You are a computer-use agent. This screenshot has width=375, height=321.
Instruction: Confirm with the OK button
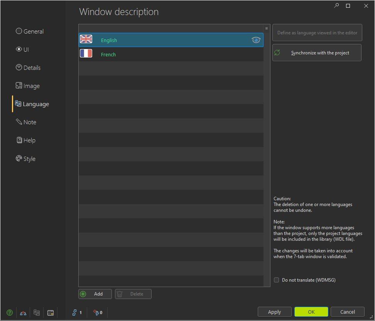tap(311, 312)
